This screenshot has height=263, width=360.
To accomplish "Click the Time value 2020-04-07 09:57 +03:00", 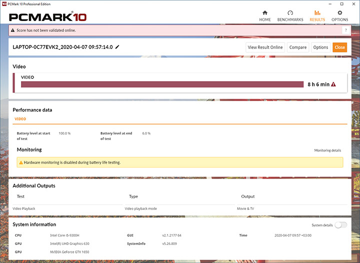I will [x=293, y=235].
